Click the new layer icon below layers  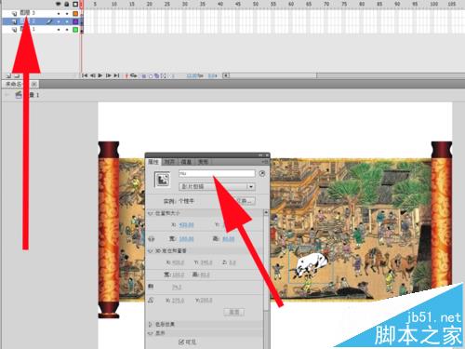tap(8, 75)
